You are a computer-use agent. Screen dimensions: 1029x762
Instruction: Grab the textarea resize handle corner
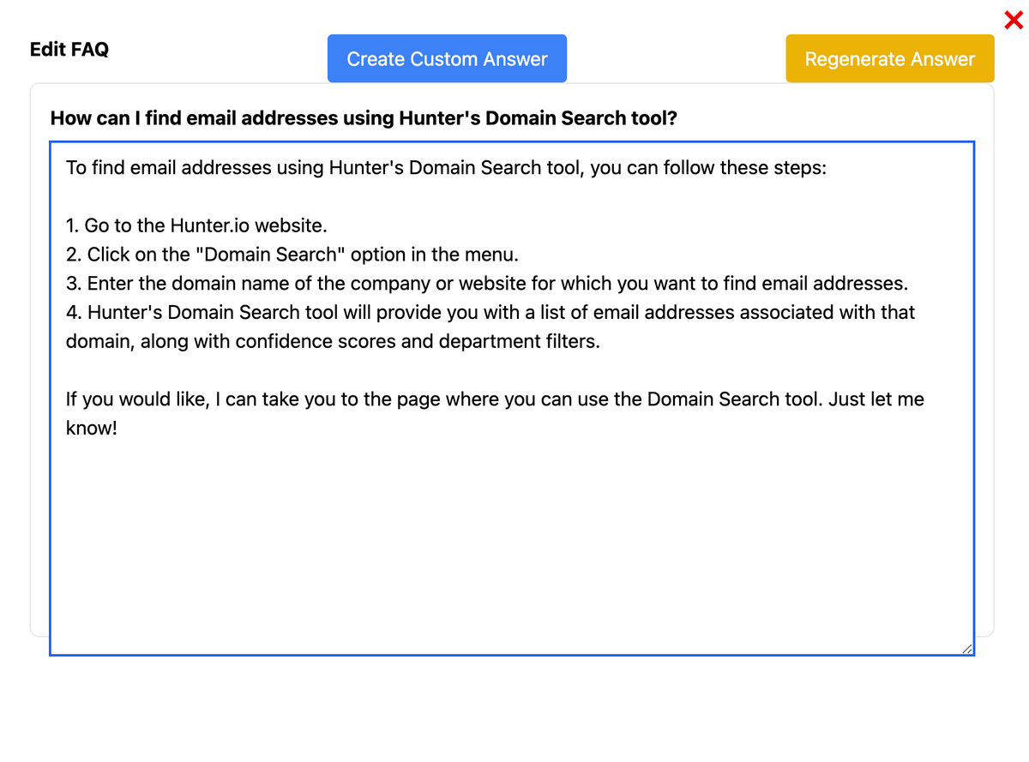[x=967, y=649]
